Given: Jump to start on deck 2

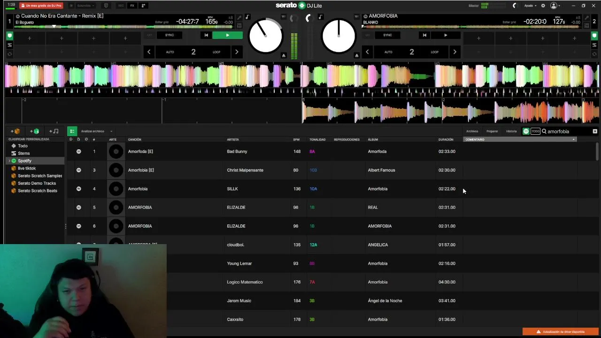Looking at the screenshot, I should point(424,35).
